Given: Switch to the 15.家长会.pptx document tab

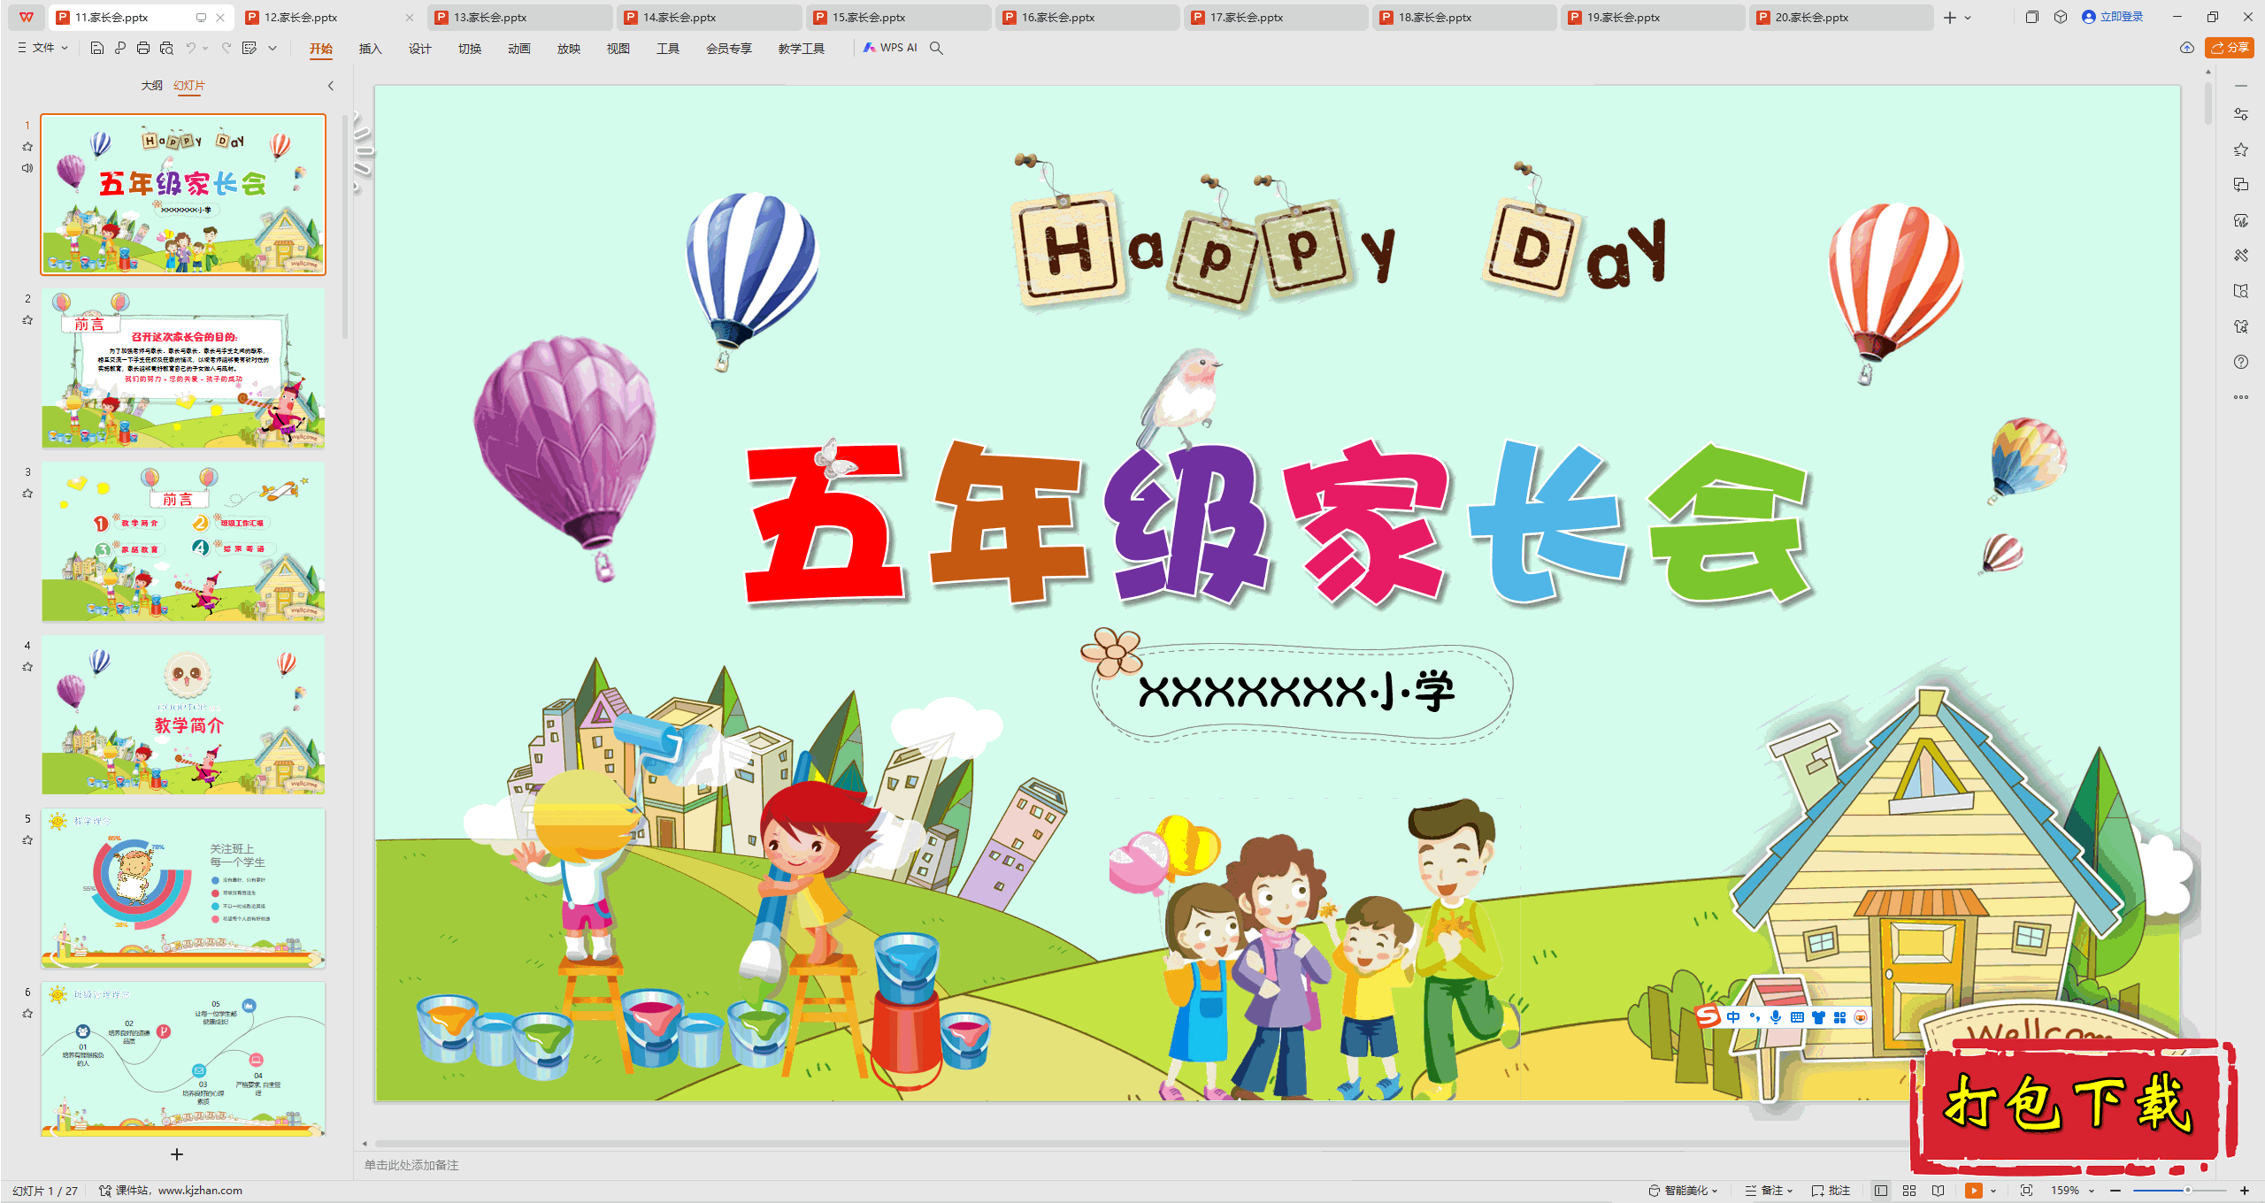Looking at the screenshot, I should pos(898,17).
